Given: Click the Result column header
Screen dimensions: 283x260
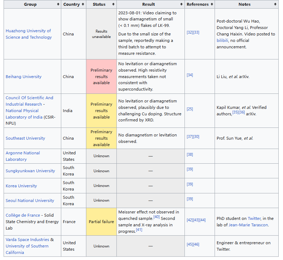Looking at the screenshot, I should click(x=150, y=4).
